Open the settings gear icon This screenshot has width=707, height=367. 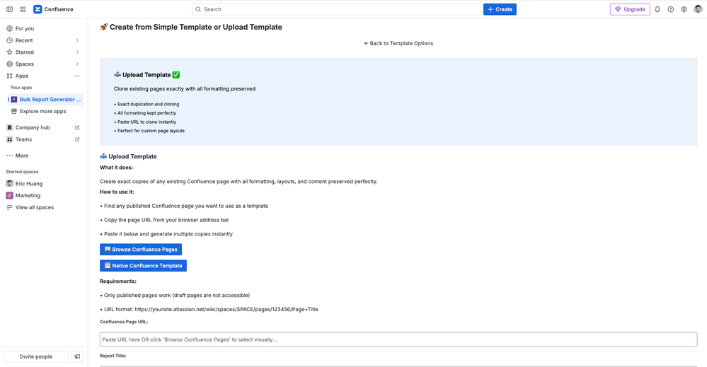click(684, 9)
